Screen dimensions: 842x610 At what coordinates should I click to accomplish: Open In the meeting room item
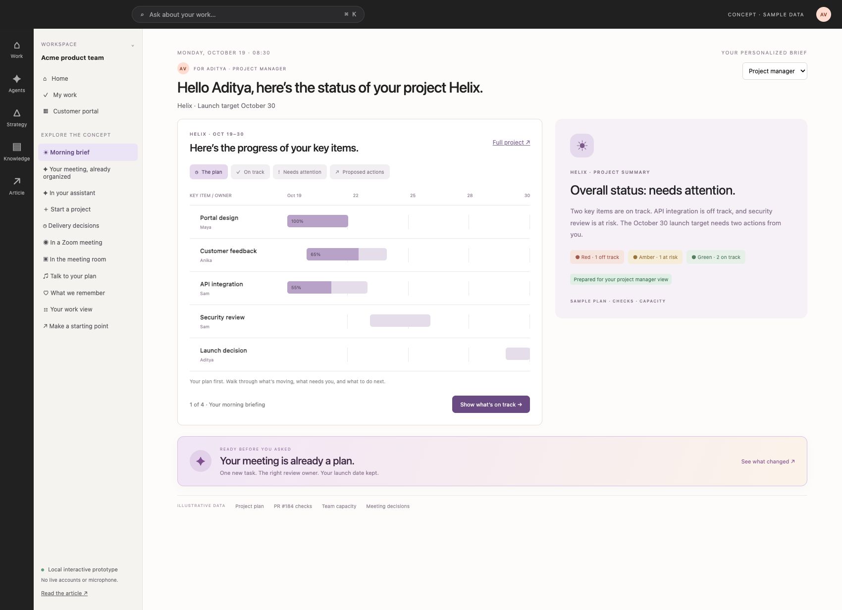(88, 259)
